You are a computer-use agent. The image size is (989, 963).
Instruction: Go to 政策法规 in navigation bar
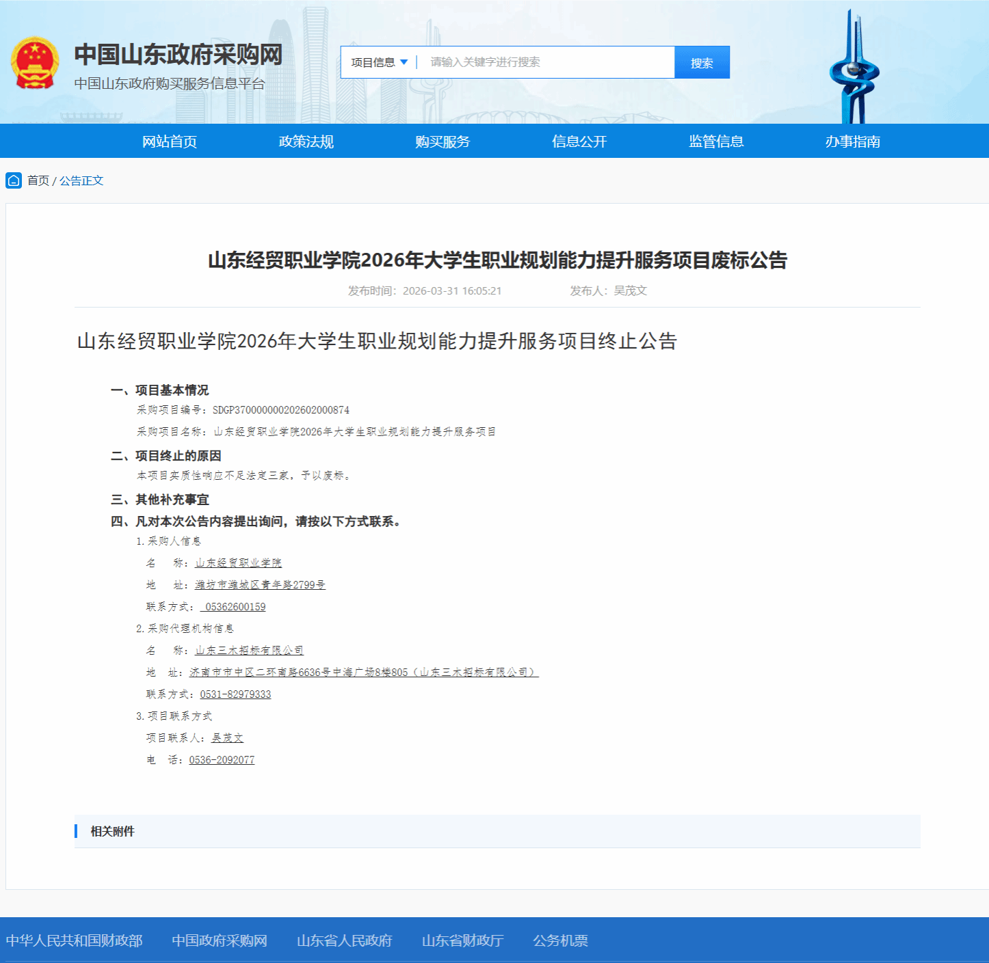click(x=306, y=141)
